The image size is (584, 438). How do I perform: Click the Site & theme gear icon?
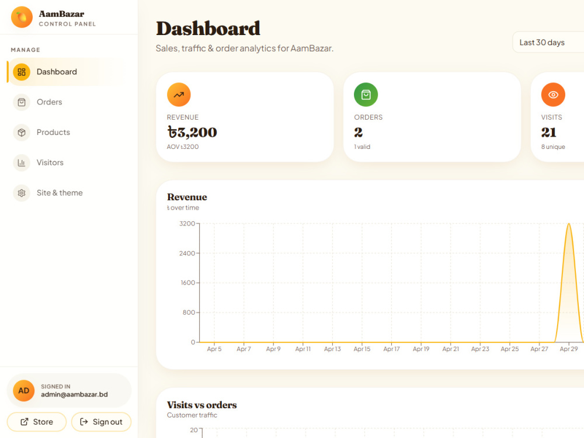click(22, 193)
